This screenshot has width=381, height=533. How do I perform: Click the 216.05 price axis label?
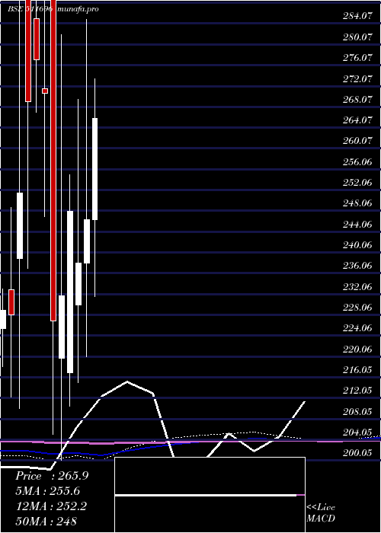(x=357, y=370)
